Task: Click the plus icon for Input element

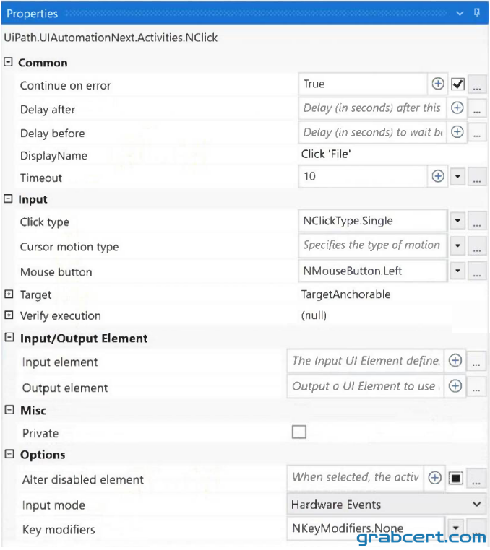Action: pyautogui.click(x=455, y=361)
